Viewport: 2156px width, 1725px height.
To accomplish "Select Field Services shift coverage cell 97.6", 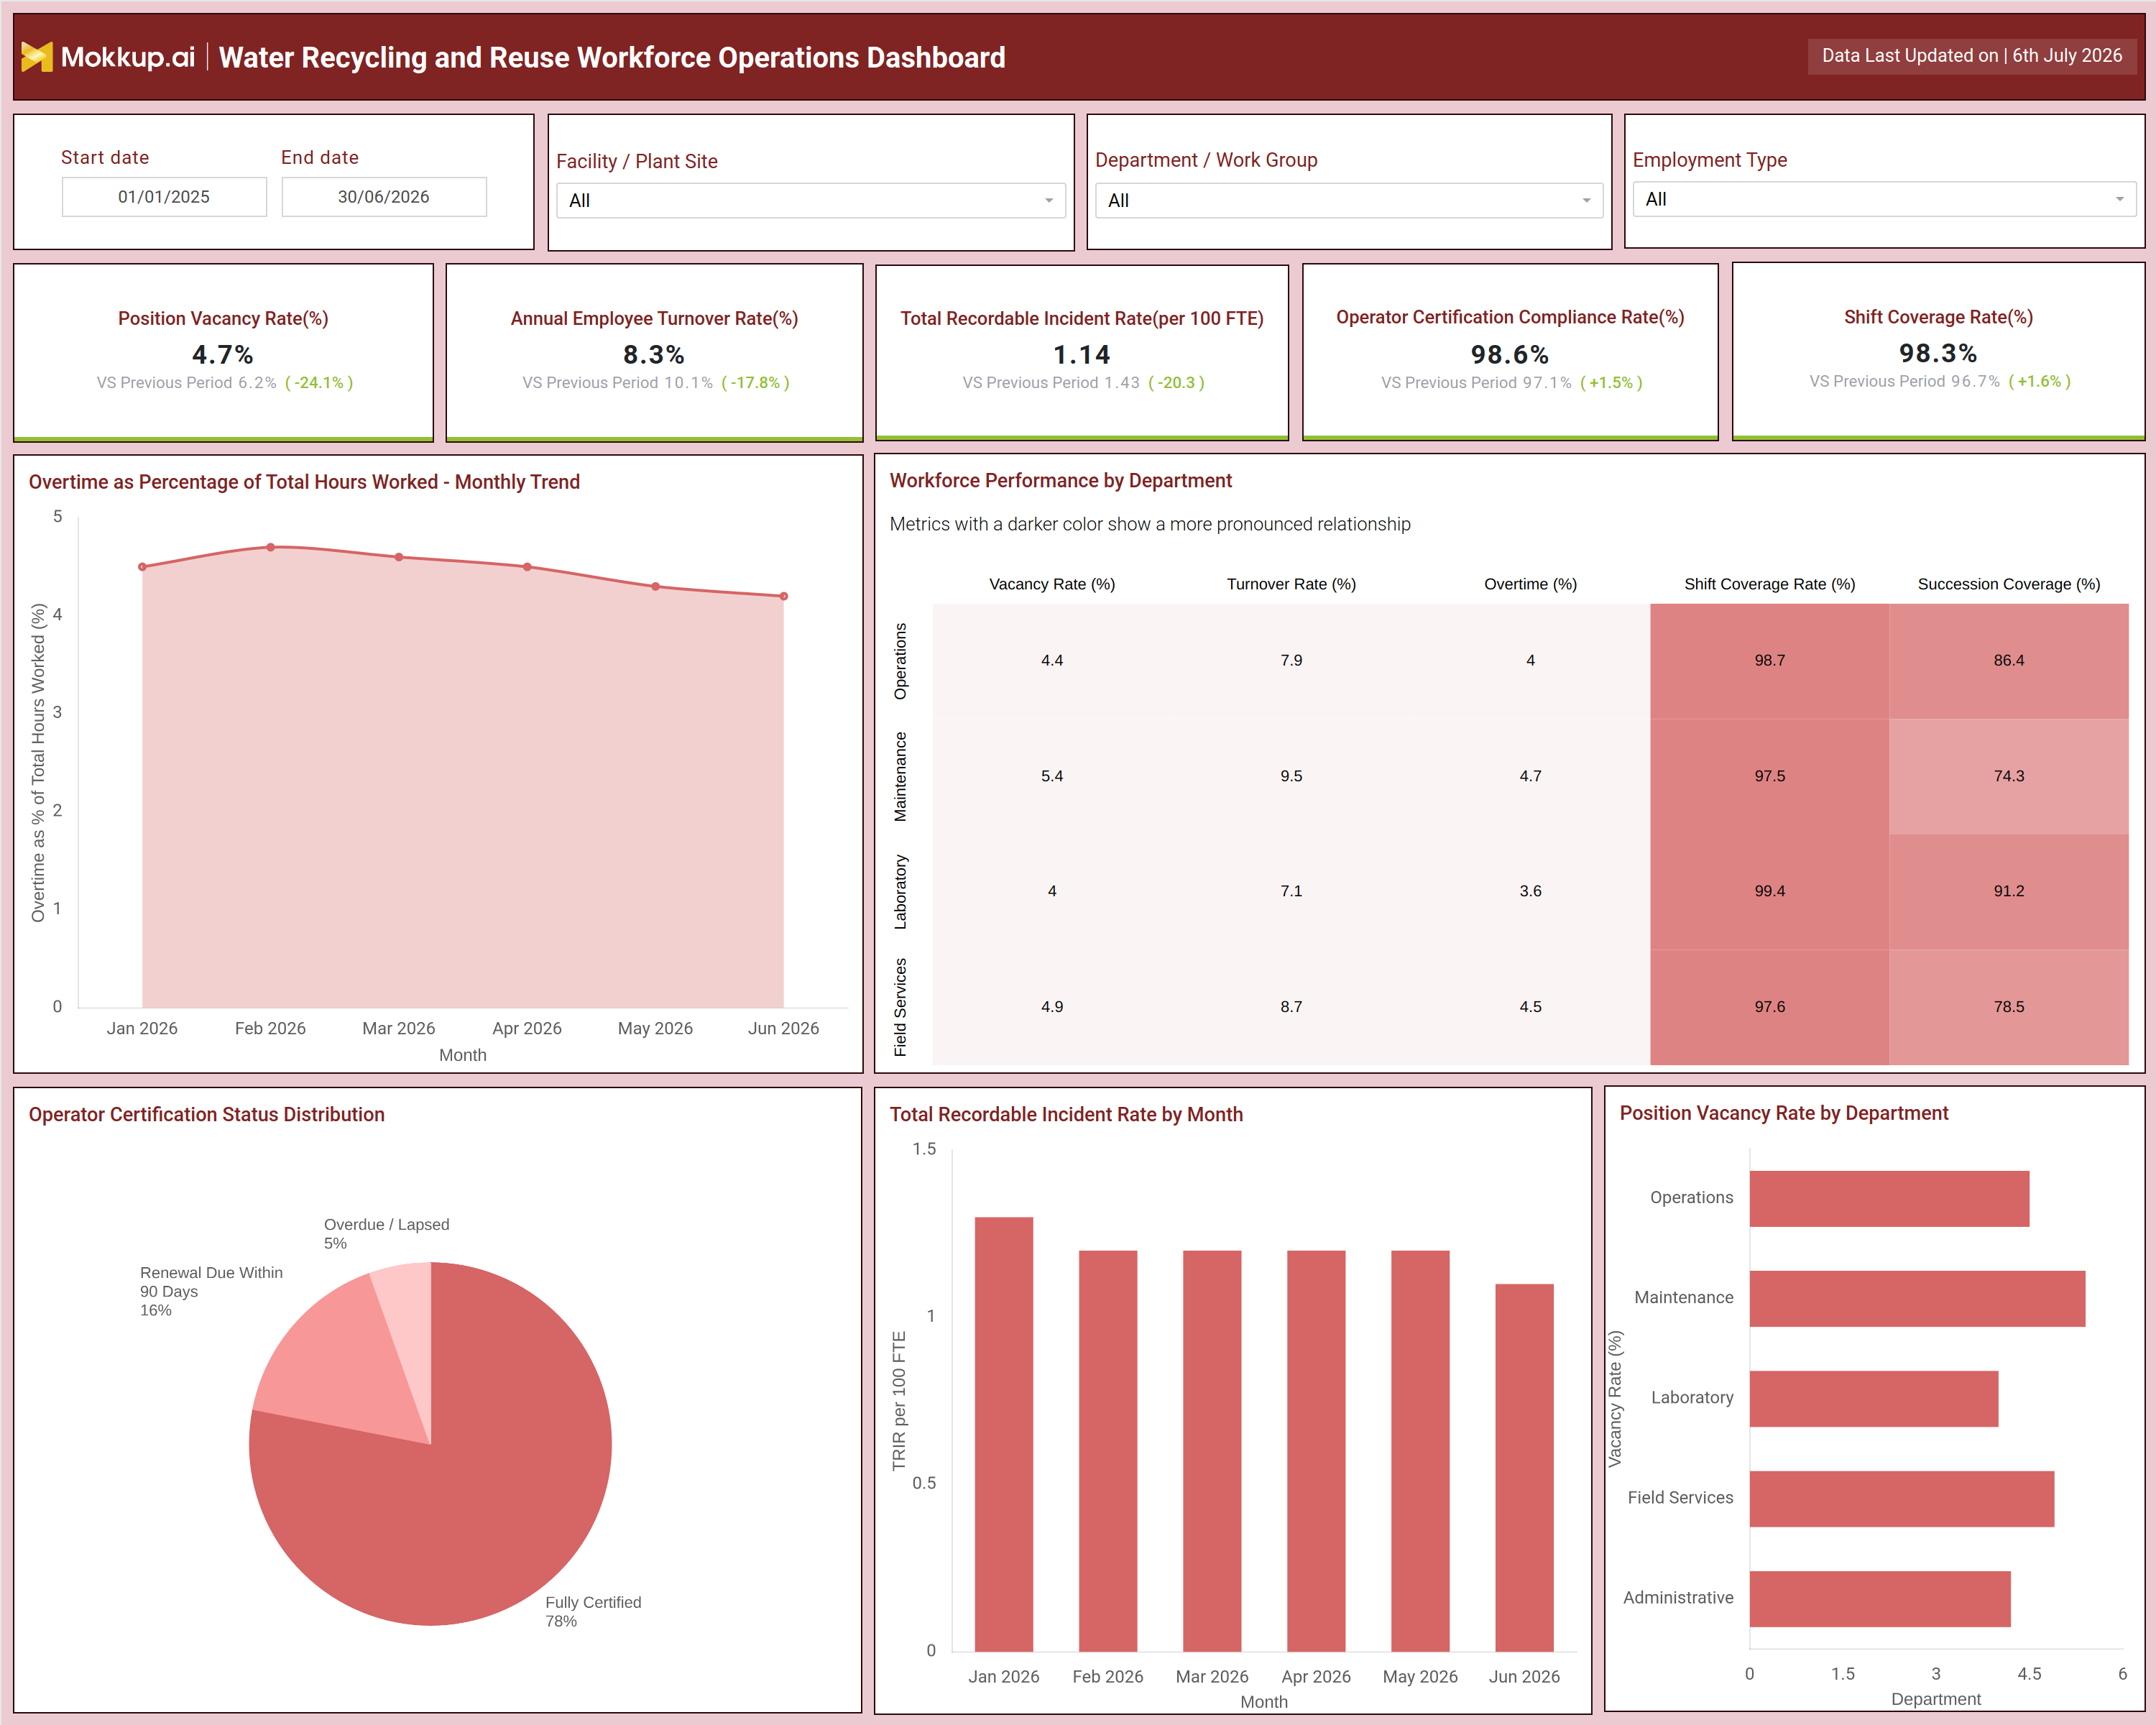I will (x=1769, y=1007).
